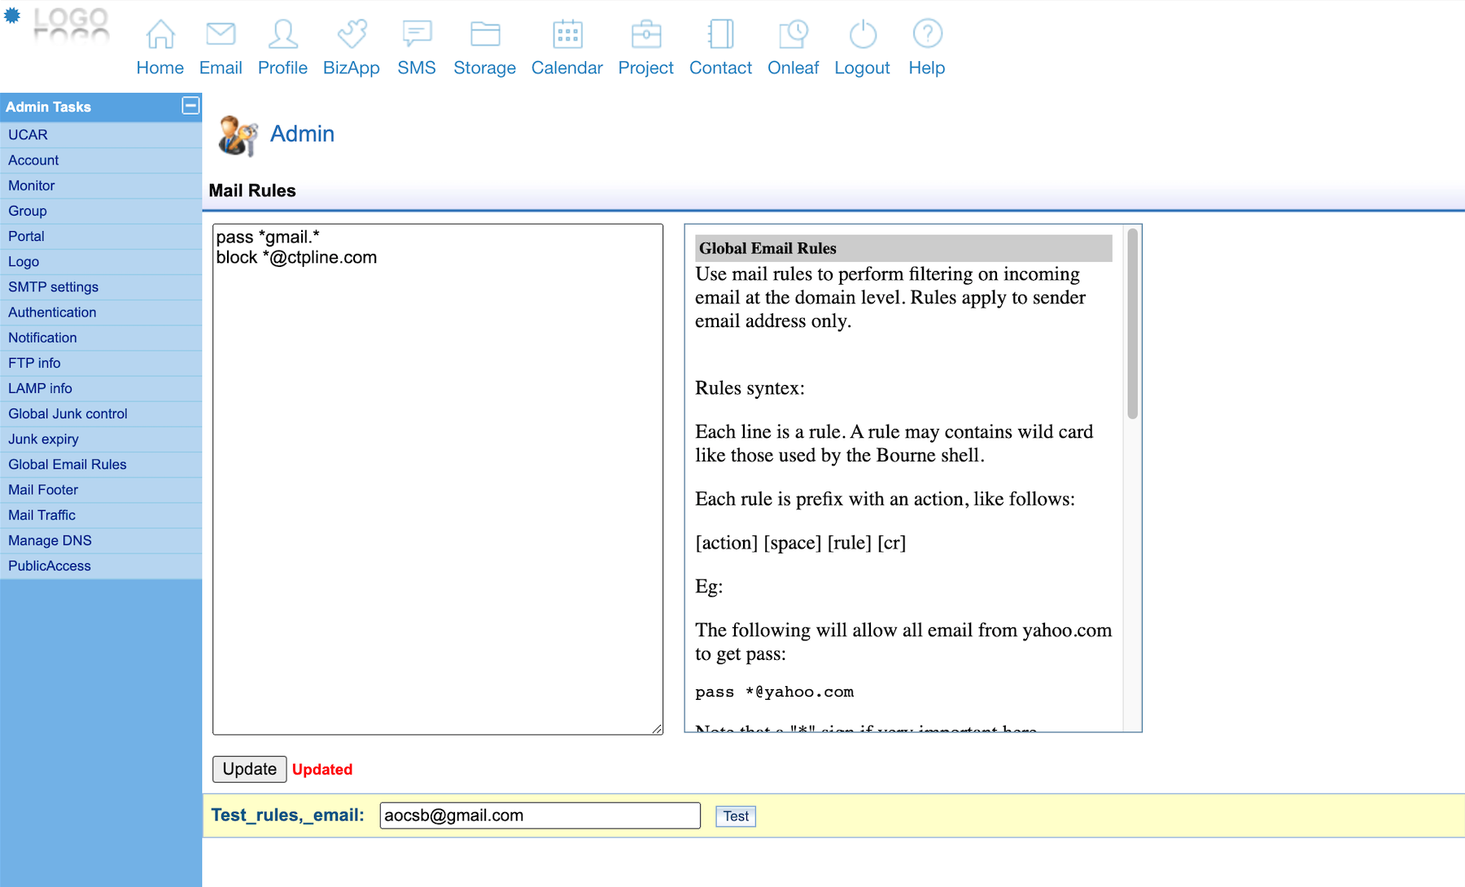Viewport: 1465px width, 887px height.
Task: Open the Calendar icon
Action: click(567, 34)
